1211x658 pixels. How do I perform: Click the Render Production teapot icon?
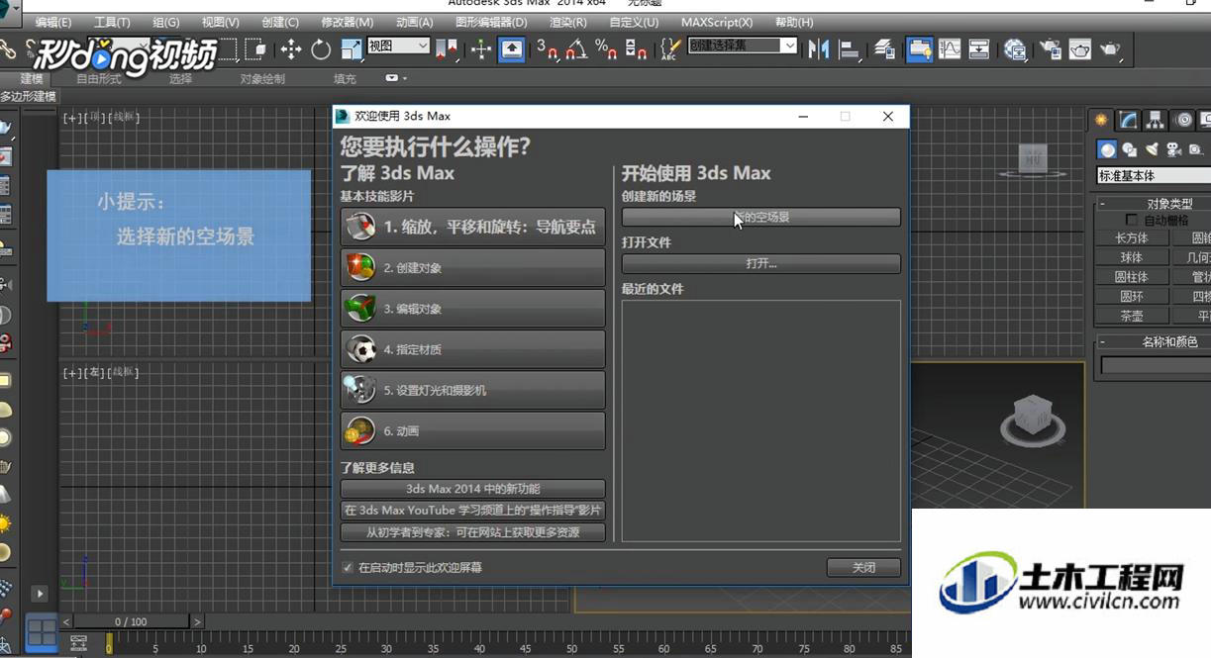[1111, 48]
